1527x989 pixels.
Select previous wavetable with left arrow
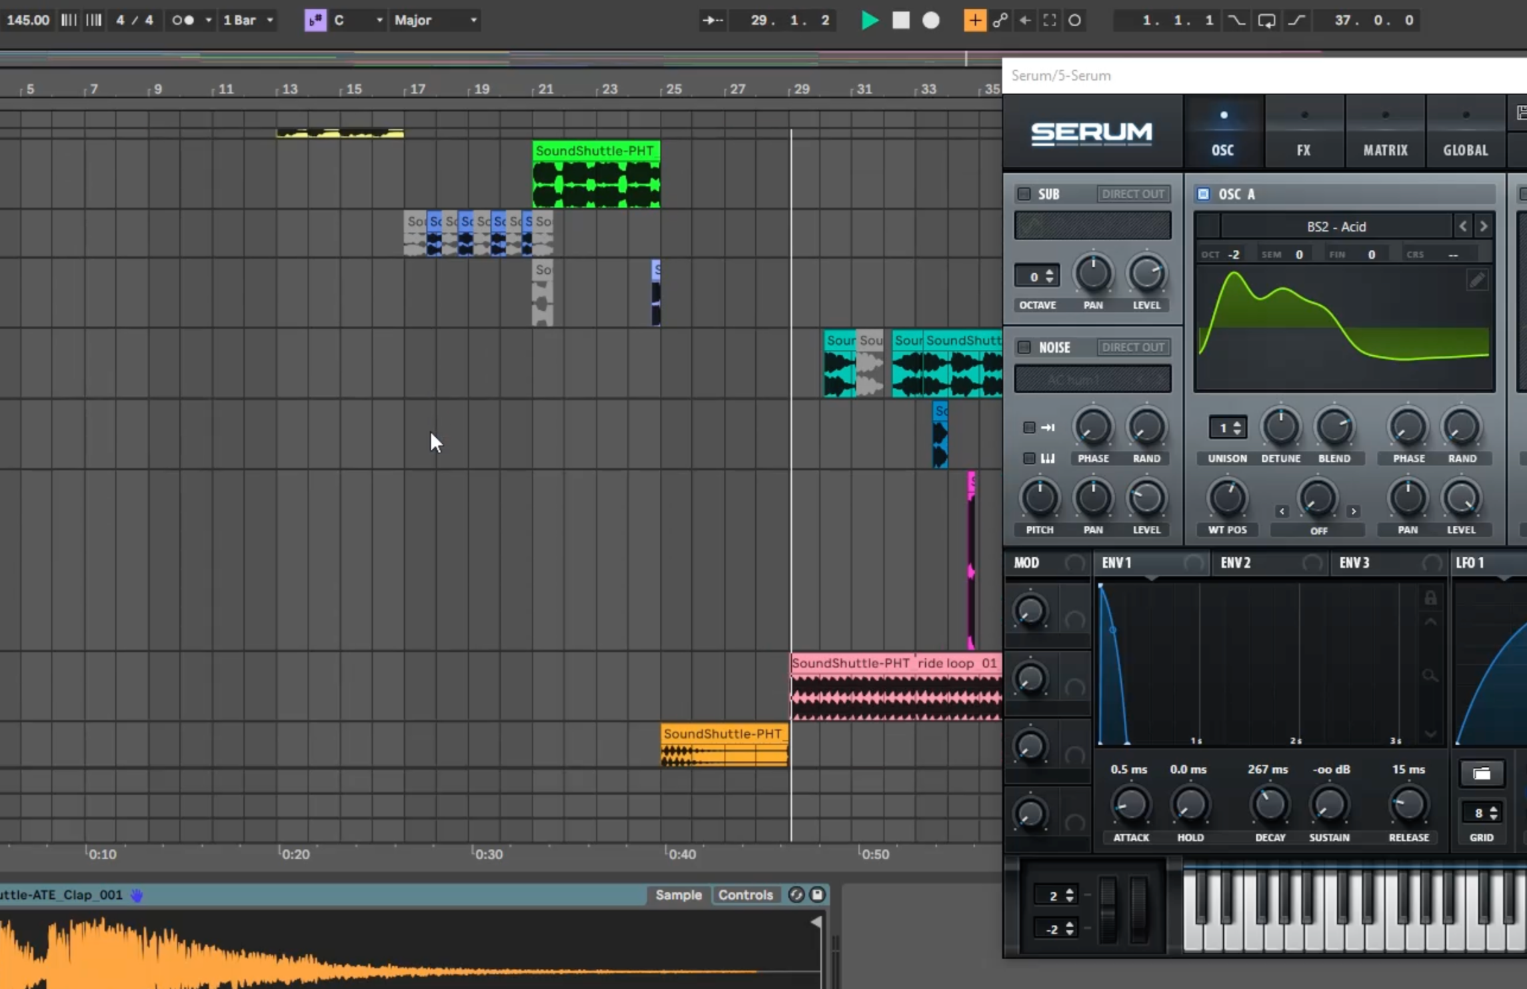1463,227
